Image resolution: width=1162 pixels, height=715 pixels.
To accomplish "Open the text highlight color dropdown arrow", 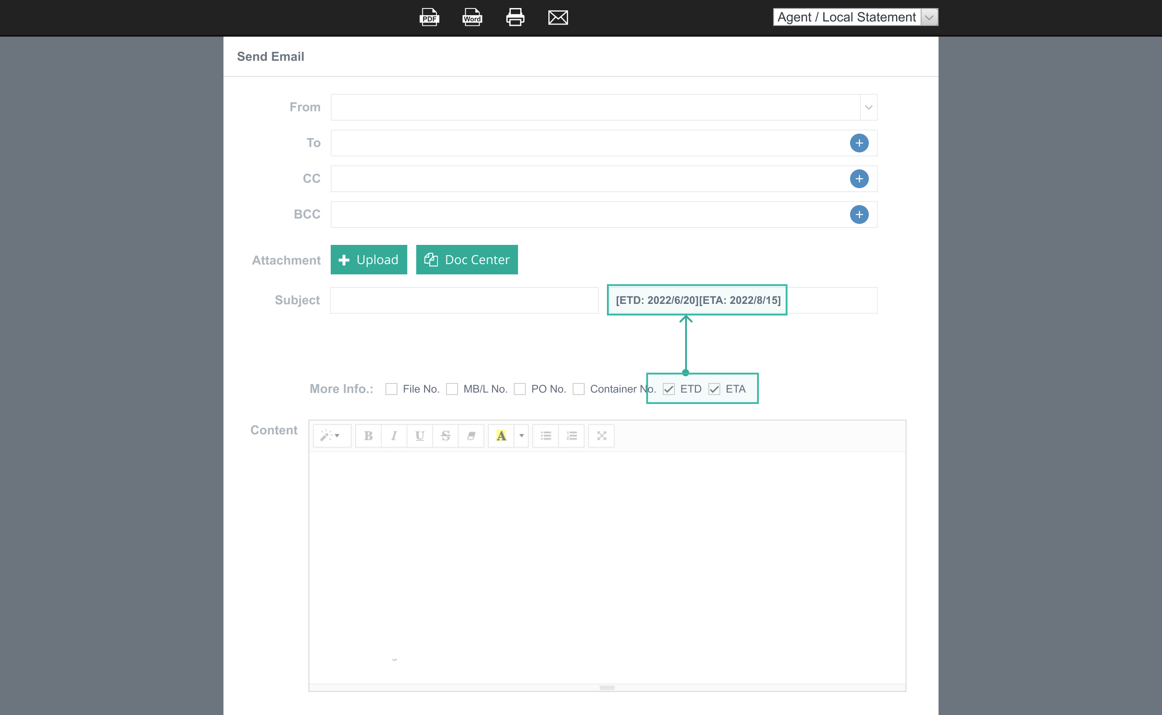I will pyautogui.click(x=522, y=436).
